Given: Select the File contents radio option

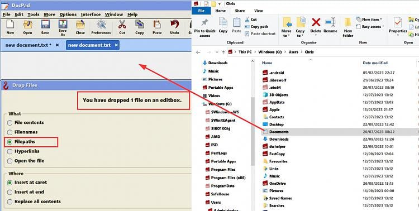Looking at the screenshot, I should 9,123.
